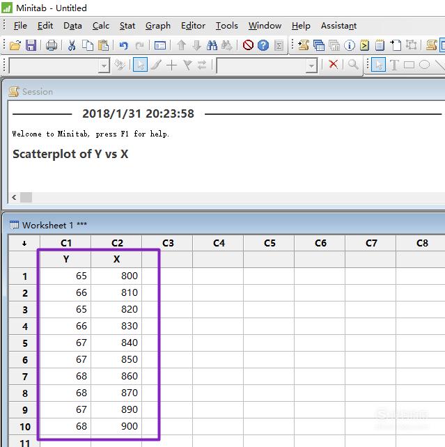Open the Window menu
Image resolution: width=445 pixels, height=447 pixels.
265,26
